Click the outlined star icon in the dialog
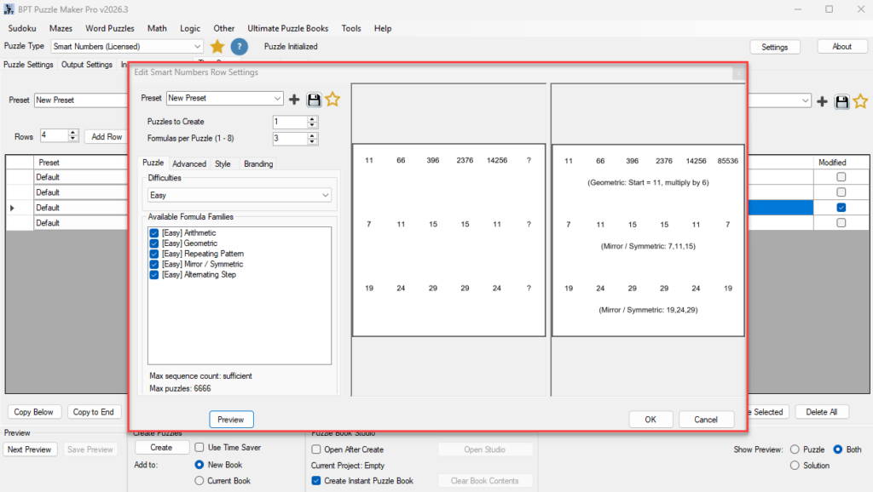This screenshot has width=873, height=492. [332, 99]
